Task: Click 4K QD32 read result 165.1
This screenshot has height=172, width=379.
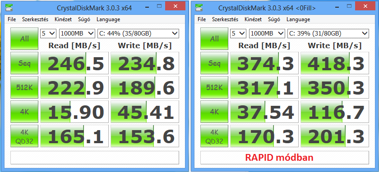Action: pos(74,136)
